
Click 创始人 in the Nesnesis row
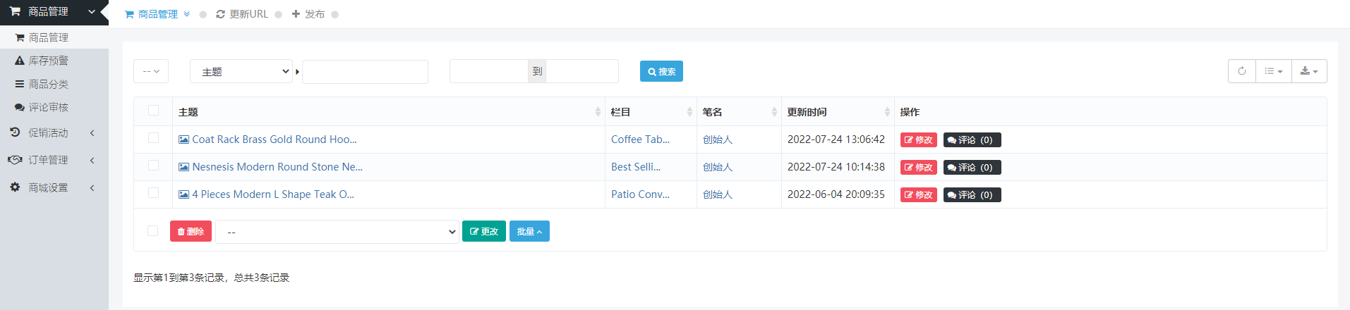pos(718,167)
